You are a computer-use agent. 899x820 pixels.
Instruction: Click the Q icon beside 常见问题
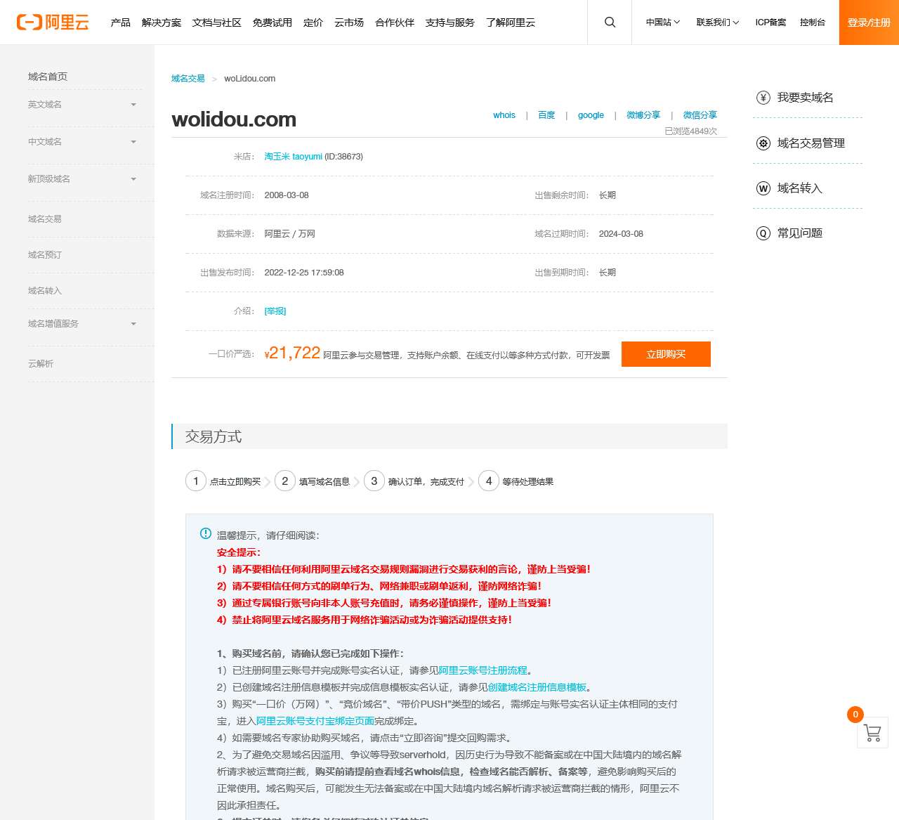763,233
